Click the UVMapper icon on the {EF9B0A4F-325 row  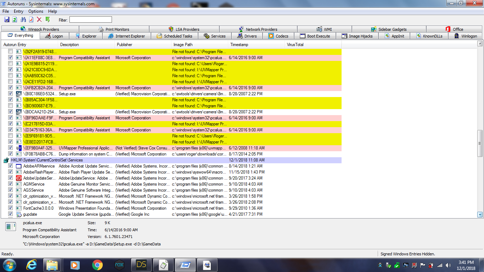19,148
